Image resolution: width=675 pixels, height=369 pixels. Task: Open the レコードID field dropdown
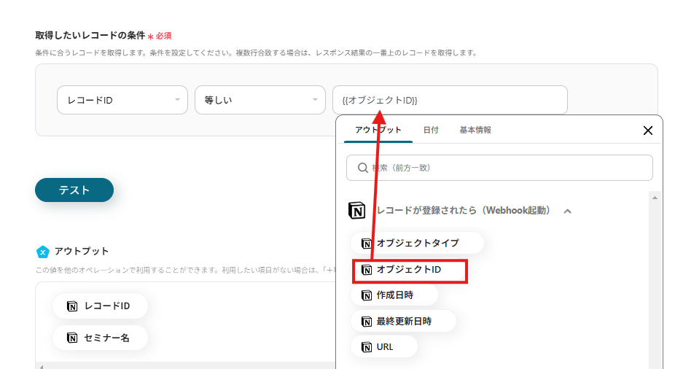(x=122, y=100)
